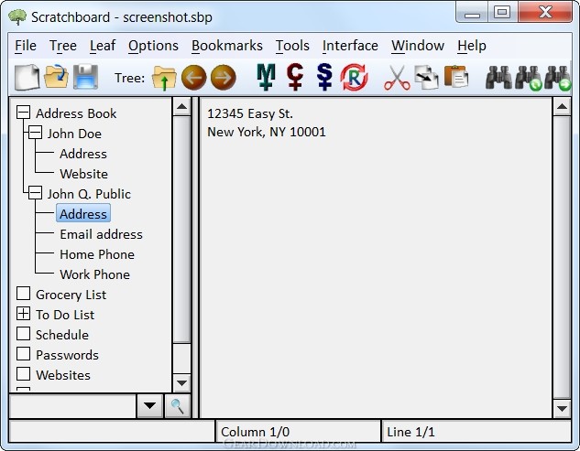The height and width of the screenshot is (451, 580).
Task: Click the dark red C toolbar icon
Action: (295, 77)
